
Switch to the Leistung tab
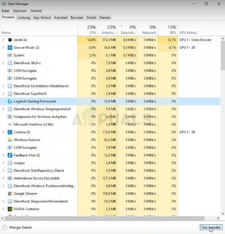[x=23, y=18]
